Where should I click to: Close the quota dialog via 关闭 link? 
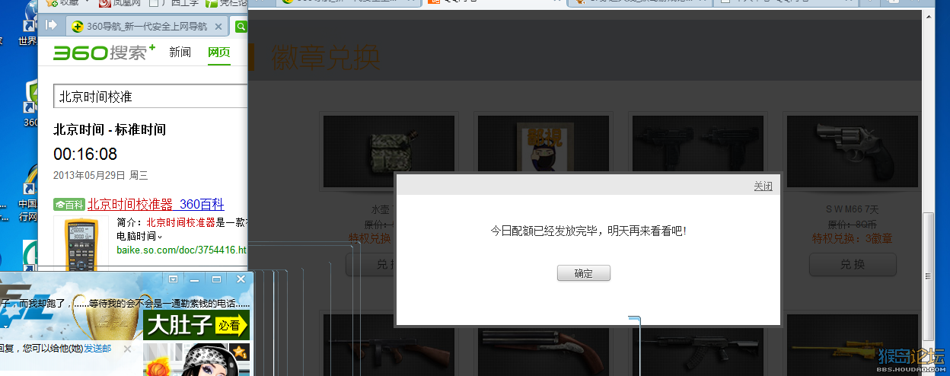coord(763,186)
